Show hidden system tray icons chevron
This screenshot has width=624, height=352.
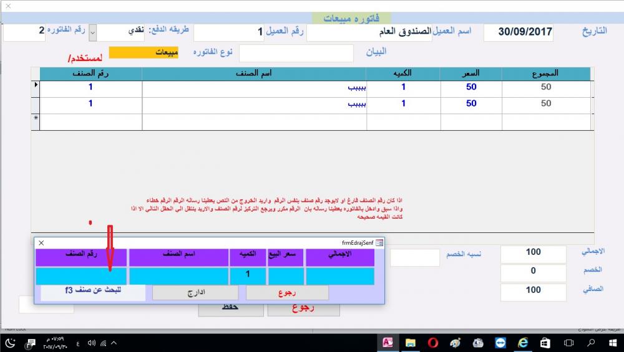[114, 343]
